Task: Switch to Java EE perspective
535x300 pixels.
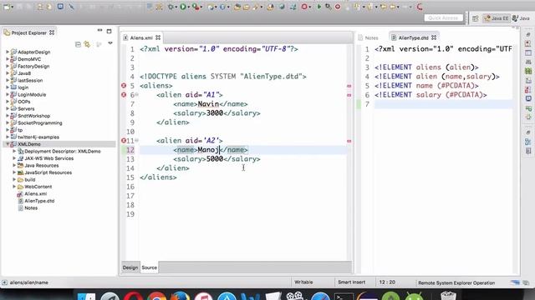Action: [497, 18]
